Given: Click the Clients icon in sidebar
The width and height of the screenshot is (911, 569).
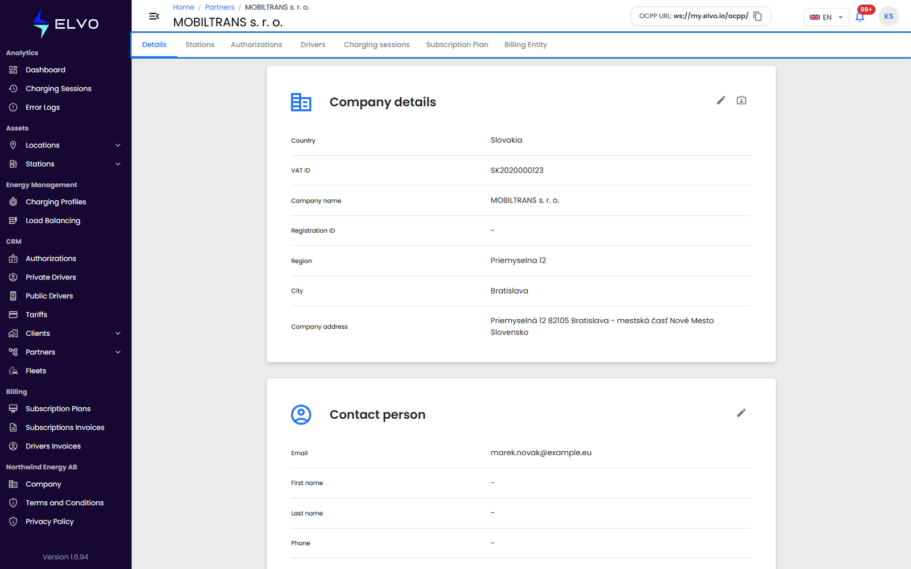Looking at the screenshot, I should click(13, 333).
